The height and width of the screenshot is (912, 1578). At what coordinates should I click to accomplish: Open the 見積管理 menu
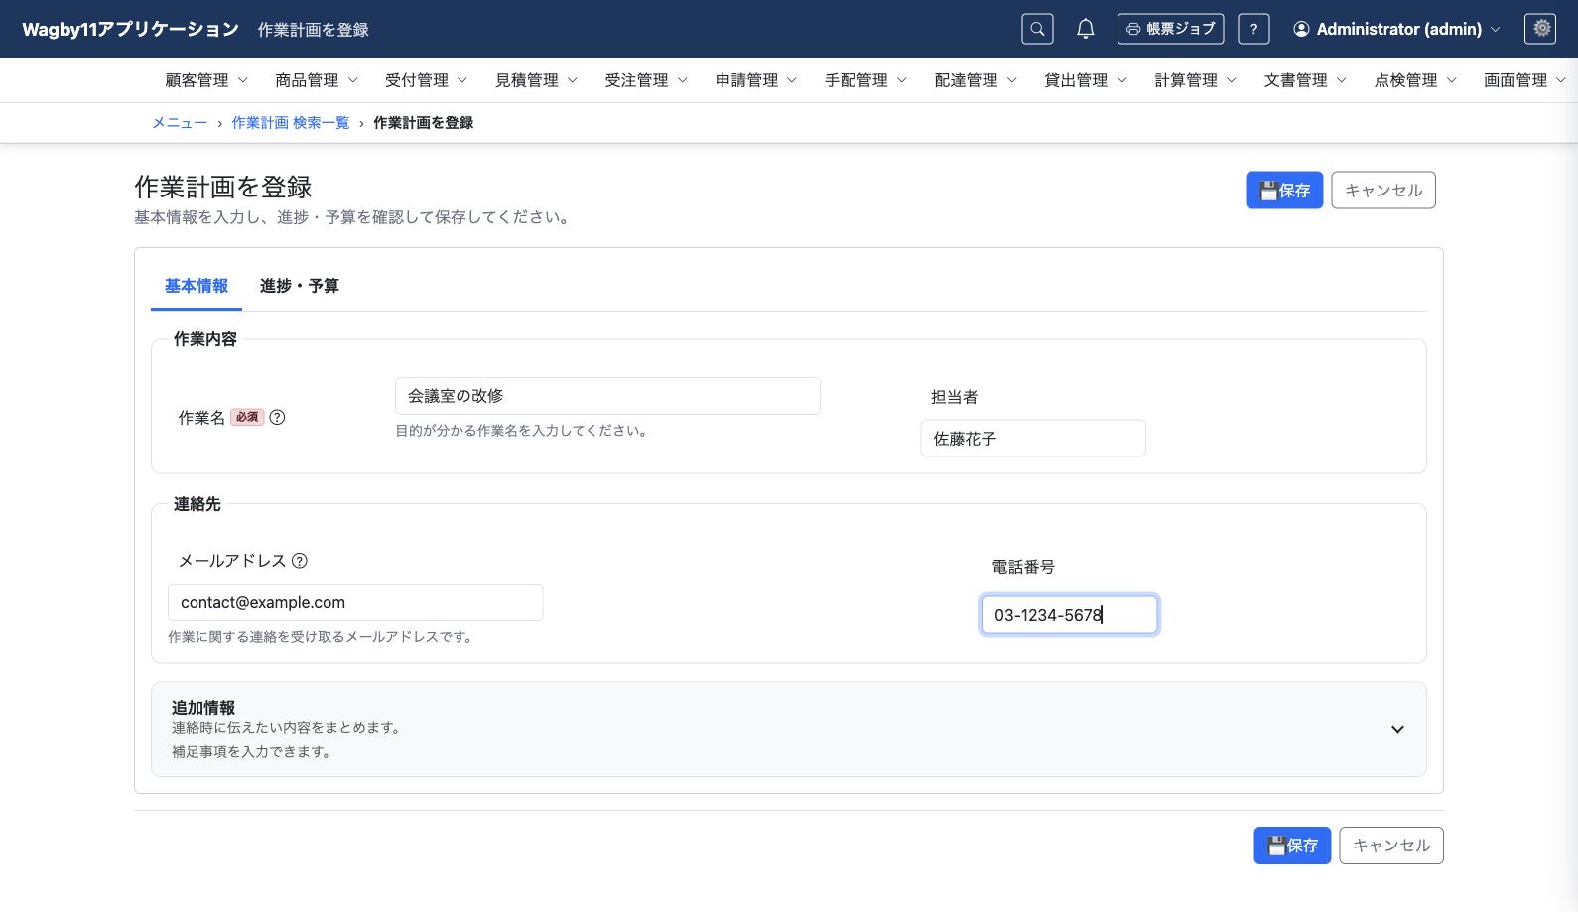pos(536,80)
